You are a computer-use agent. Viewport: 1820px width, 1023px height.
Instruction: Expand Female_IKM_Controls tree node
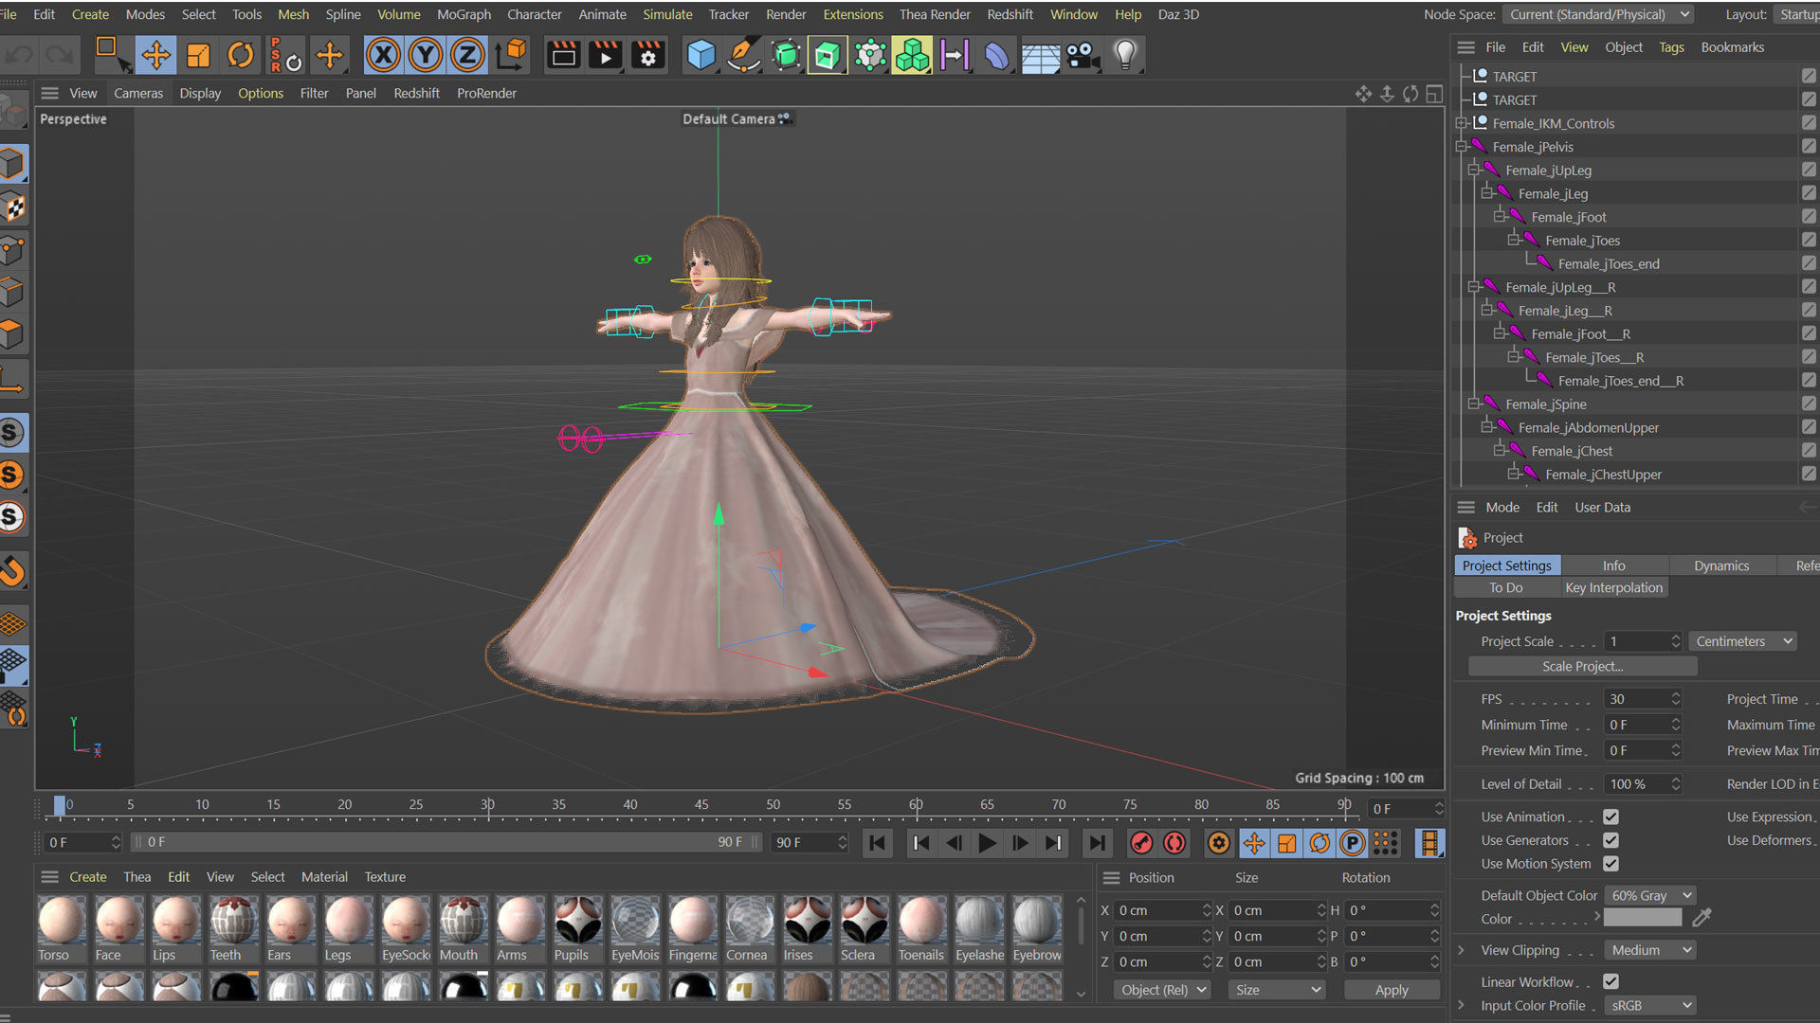(1462, 123)
